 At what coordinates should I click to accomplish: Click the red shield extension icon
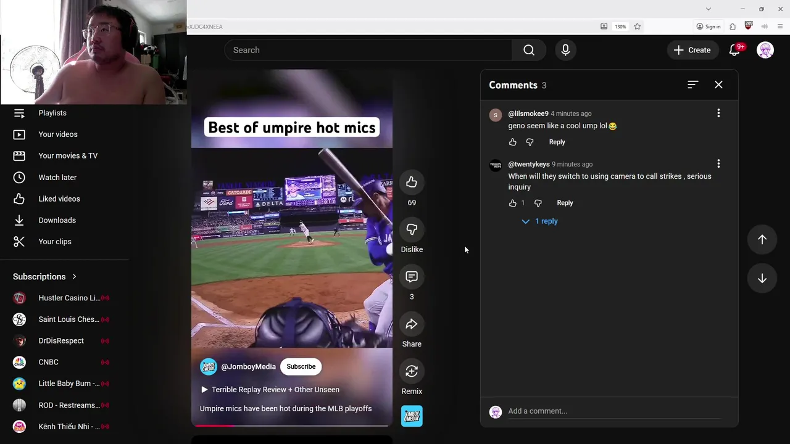tap(749, 26)
